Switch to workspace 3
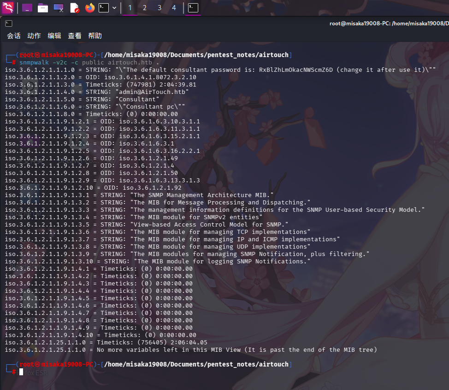 pyautogui.click(x=160, y=8)
